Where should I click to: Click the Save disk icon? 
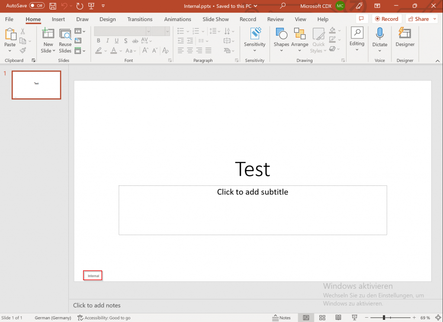click(53, 6)
